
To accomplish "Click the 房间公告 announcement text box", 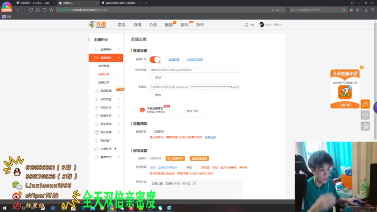I will pyautogui.click(x=196, y=189).
